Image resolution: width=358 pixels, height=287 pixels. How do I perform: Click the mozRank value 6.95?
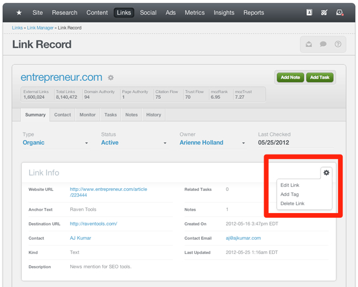point(215,97)
